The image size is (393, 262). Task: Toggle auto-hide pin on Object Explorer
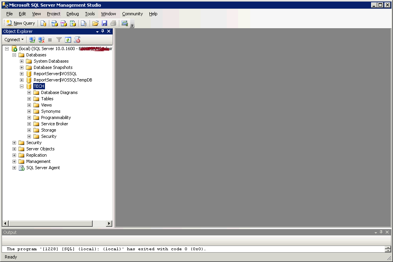tap(103, 31)
